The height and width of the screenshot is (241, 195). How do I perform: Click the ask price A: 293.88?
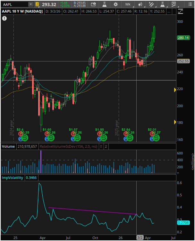click(80, 6)
